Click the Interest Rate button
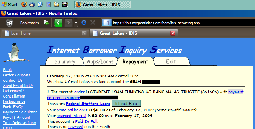The width and height of the screenshot is (255, 129). pos(126,103)
